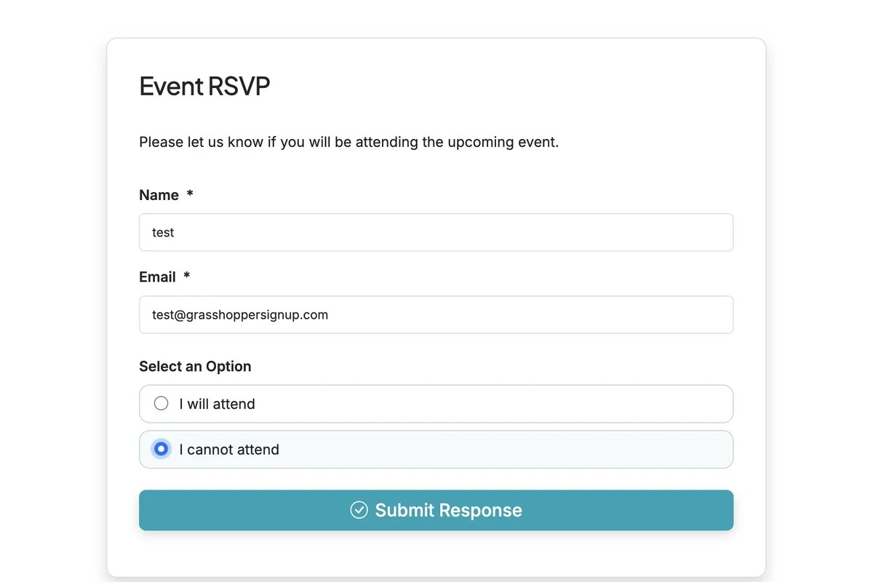Click the attendance description paragraph
The width and height of the screenshot is (873, 582).
coord(348,142)
